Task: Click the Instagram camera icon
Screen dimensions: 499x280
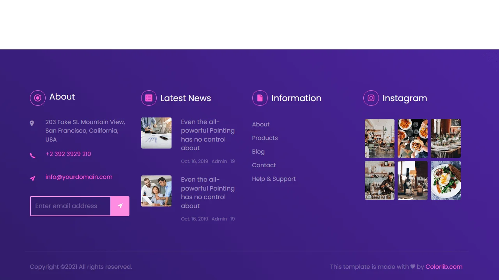Action: (x=371, y=98)
